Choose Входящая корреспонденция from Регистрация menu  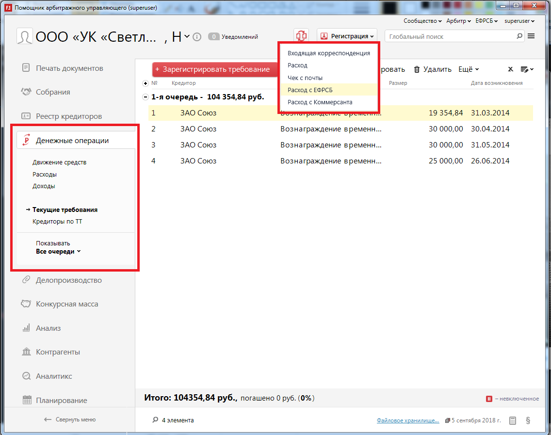point(328,53)
